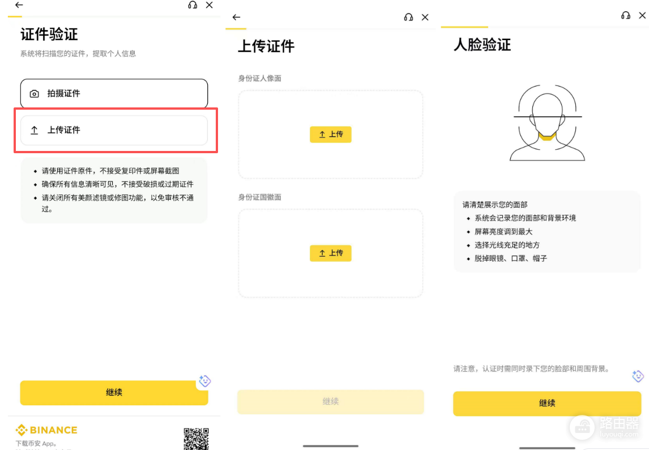This screenshot has height=450, width=649.
Task: Click the 身份证人像面 label
Action: (x=260, y=79)
